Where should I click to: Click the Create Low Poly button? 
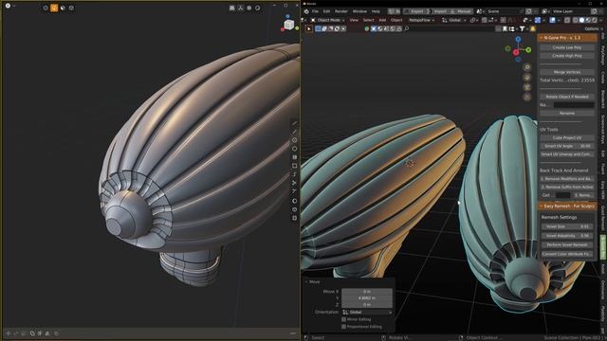tap(567, 47)
